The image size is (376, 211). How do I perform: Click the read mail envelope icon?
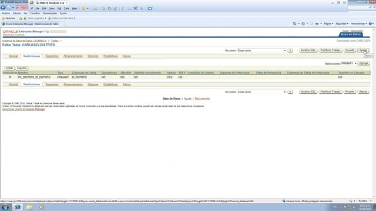311,23
